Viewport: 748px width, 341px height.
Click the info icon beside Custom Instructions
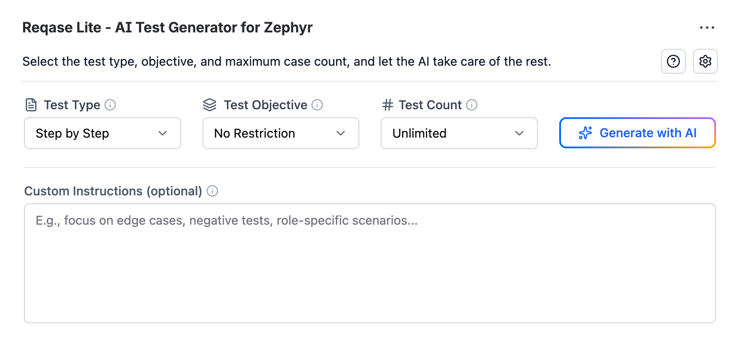coord(212,191)
